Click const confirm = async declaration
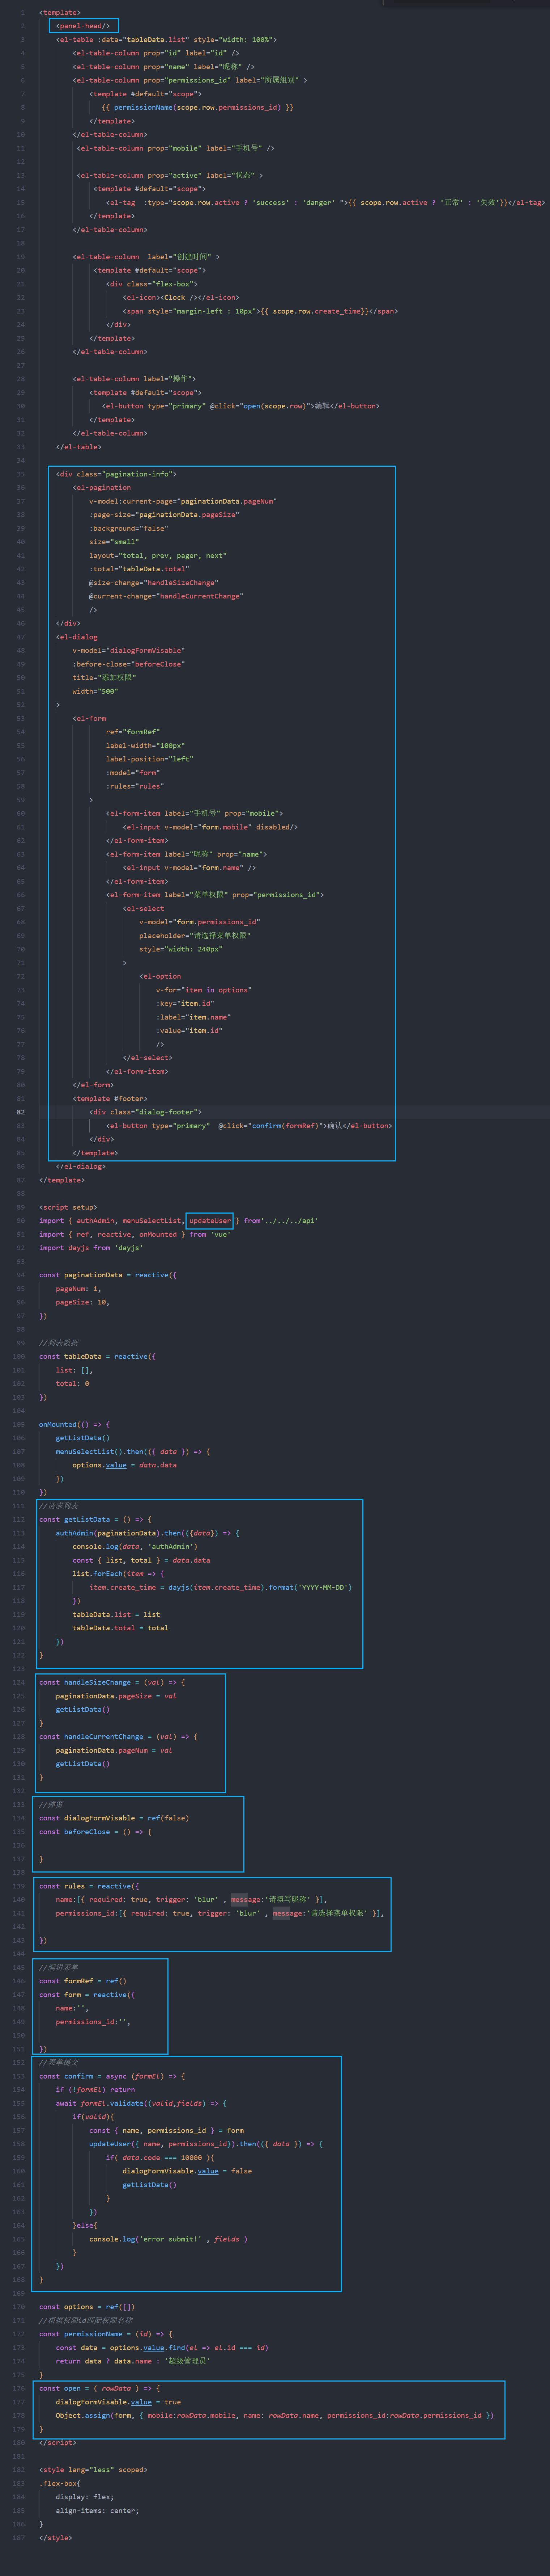The width and height of the screenshot is (550, 2576). click(x=112, y=2076)
